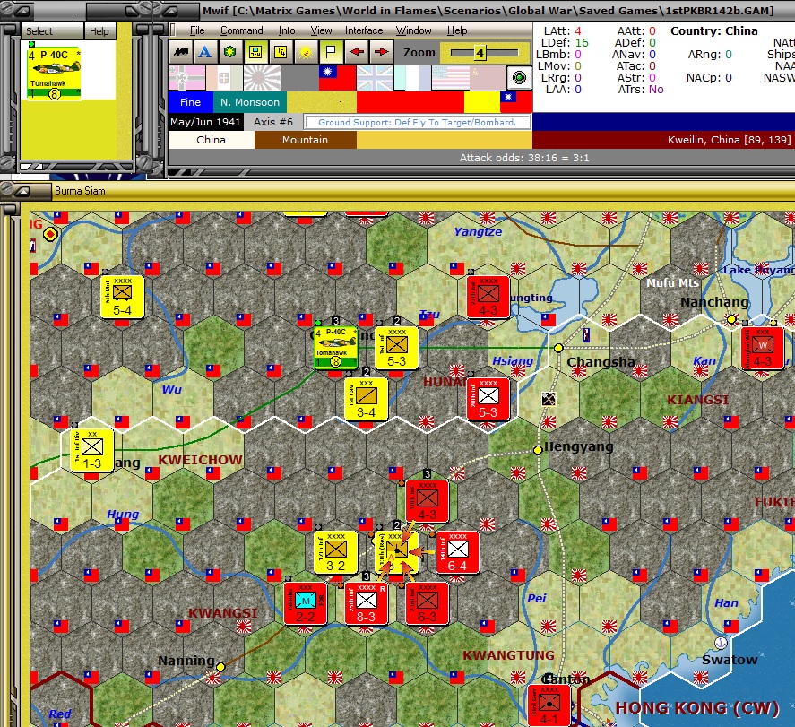This screenshot has width=795, height=727.
Task: Click the N. Monsoon weather zone label
Action: [249, 102]
